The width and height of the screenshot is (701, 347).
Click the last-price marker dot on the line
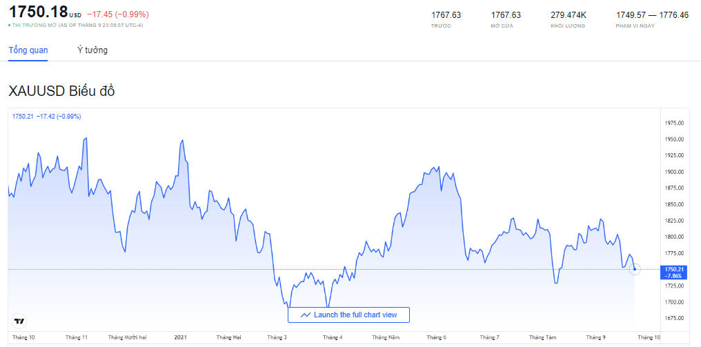point(635,268)
